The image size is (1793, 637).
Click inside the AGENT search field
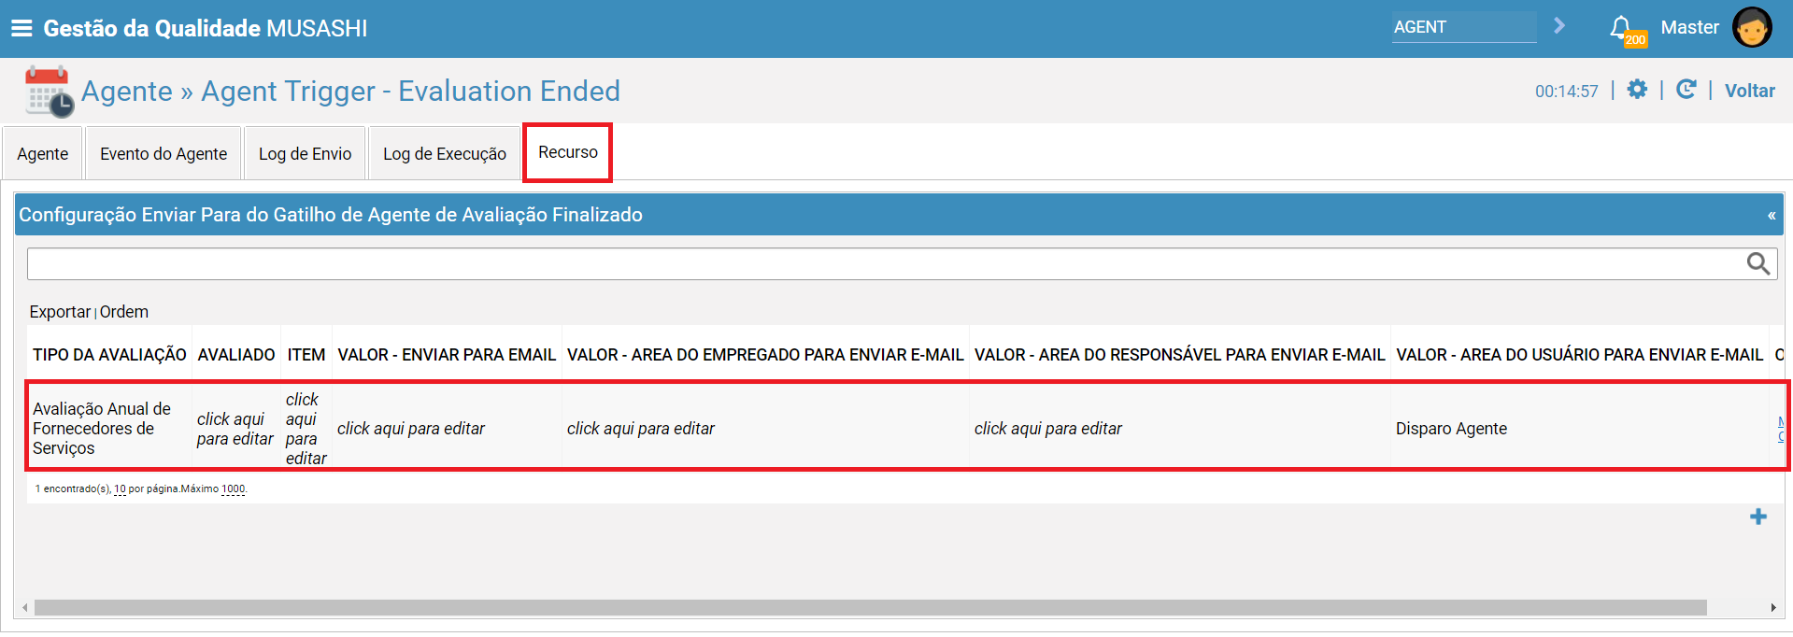(1464, 27)
